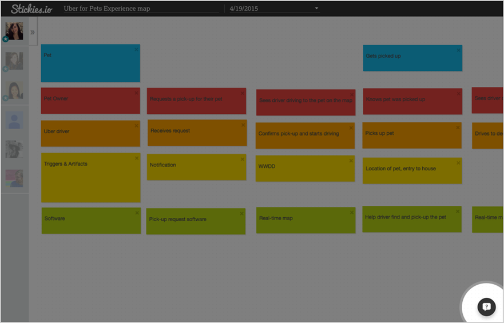Remove the Gets picked up sticky
504x323 pixels.
458,50
